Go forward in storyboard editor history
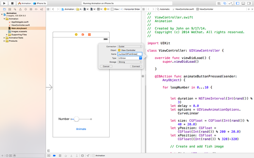Image resolution: width=254 pixels, height=158 pixels. tap(58, 9)
